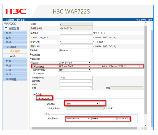This screenshot has height=135, width=158.
Task: Click the outer scrollbar up arrow
Action: (152, 23)
